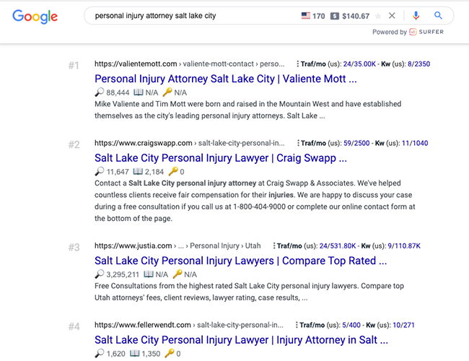Viewport: 469px width, 361px height.
Task: Open the Justia Compare Top Rated link
Action: [240, 261]
